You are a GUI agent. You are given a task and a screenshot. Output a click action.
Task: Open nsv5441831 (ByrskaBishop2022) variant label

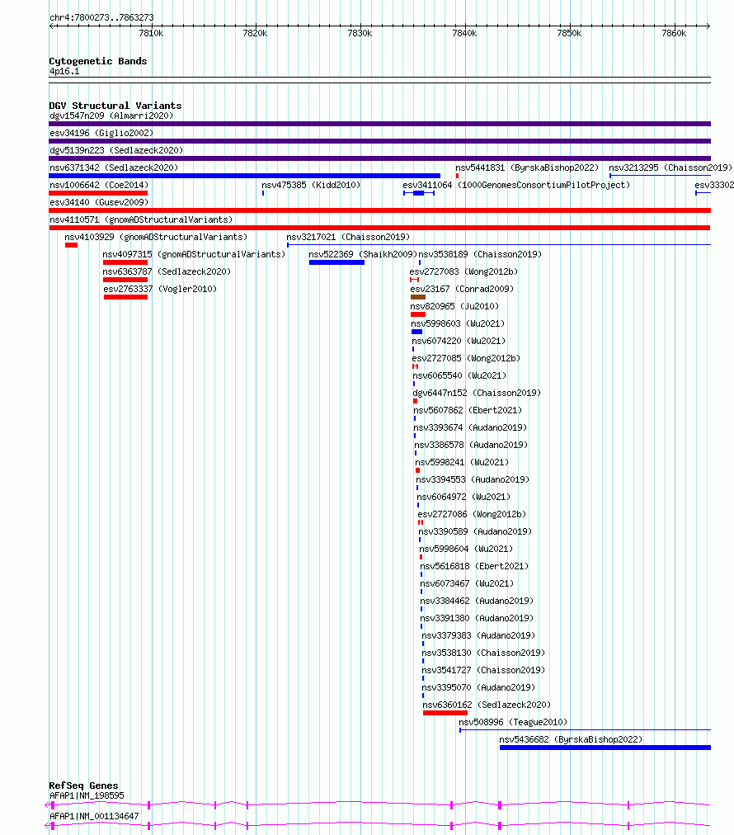point(527,167)
